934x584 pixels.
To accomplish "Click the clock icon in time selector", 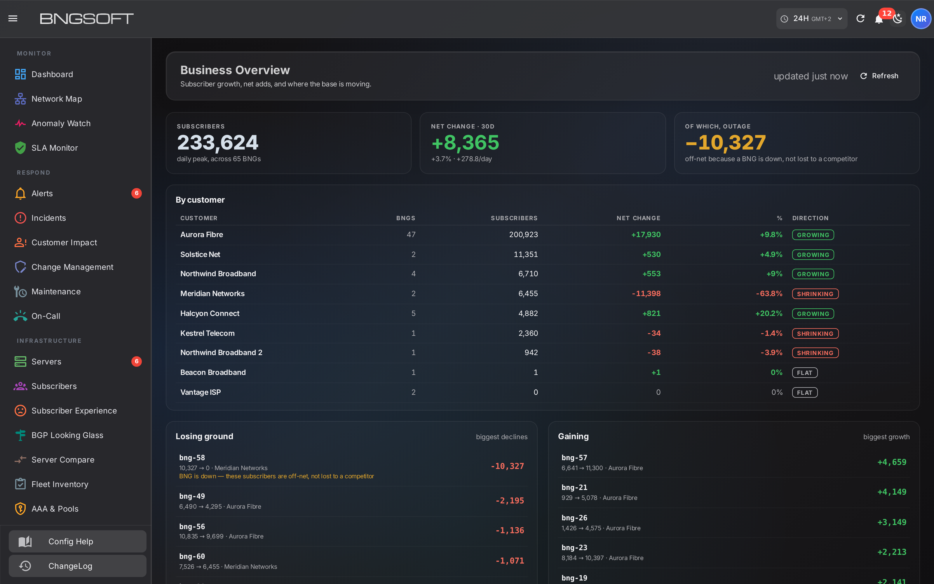I will [784, 19].
